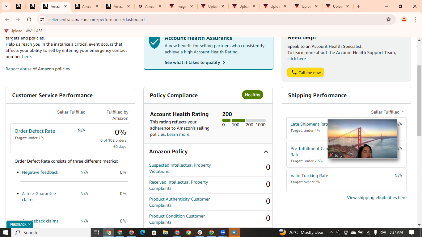Show hidden system tray icons
This screenshot has height=237, width=422.
[x=331, y=232]
